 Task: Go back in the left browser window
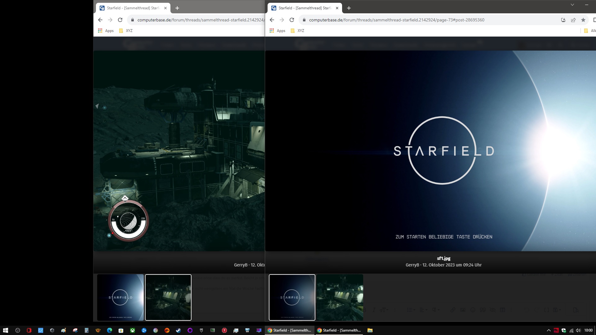point(100,20)
